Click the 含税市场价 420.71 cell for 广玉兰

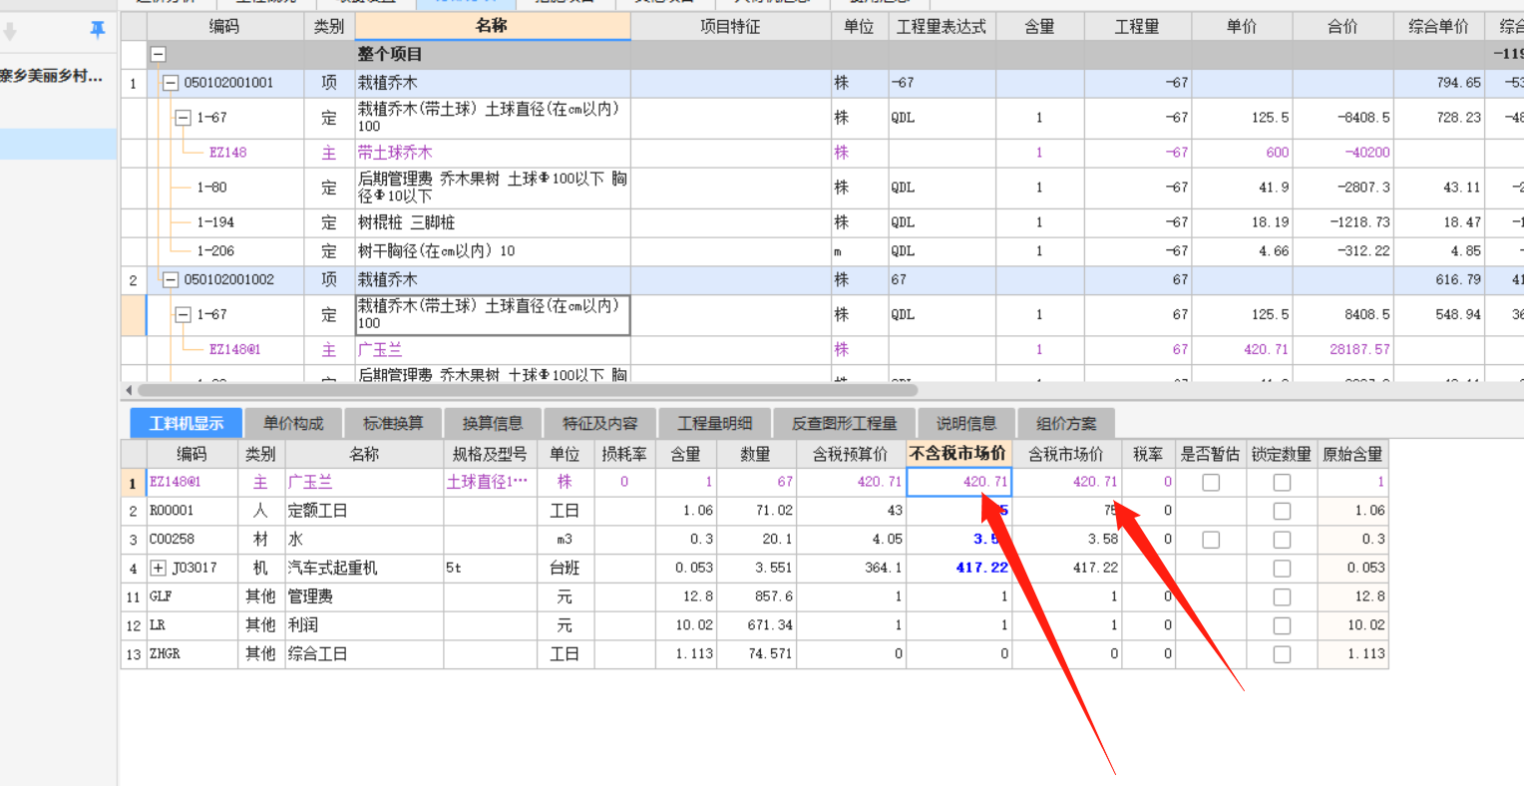coord(1066,482)
